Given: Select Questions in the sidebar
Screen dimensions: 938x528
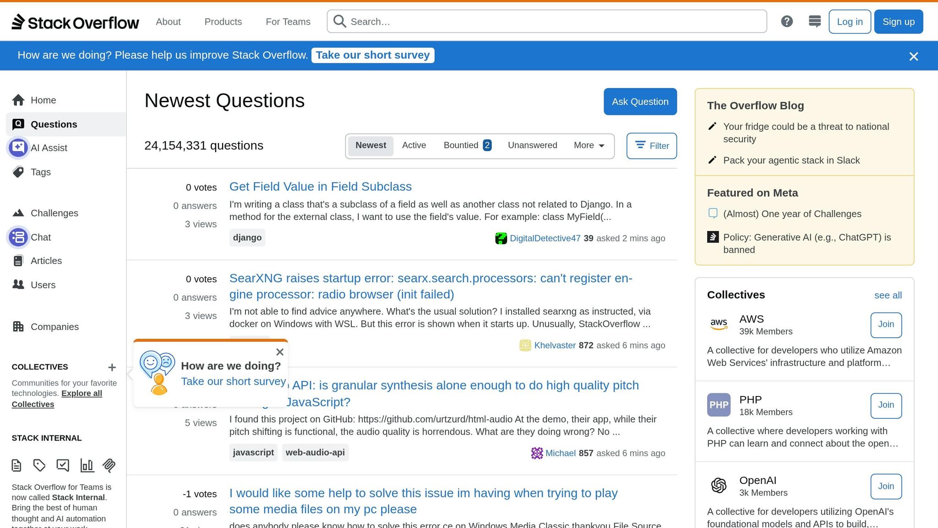Looking at the screenshot, I should coord(66,124).
